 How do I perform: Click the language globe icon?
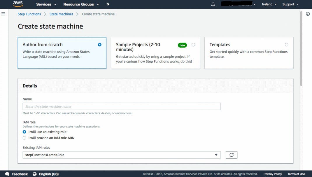(35, 174)
